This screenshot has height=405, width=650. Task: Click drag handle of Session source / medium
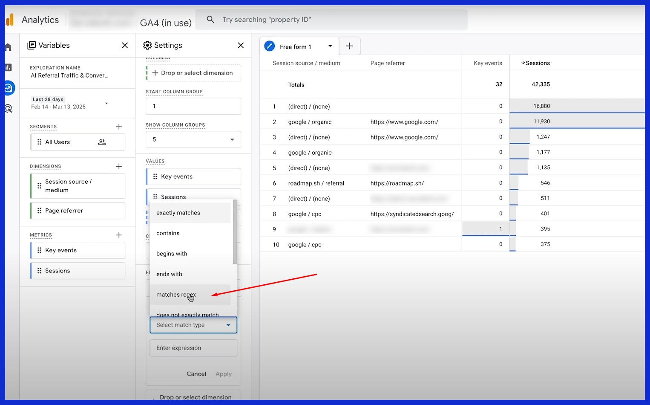tap(39, 186)
